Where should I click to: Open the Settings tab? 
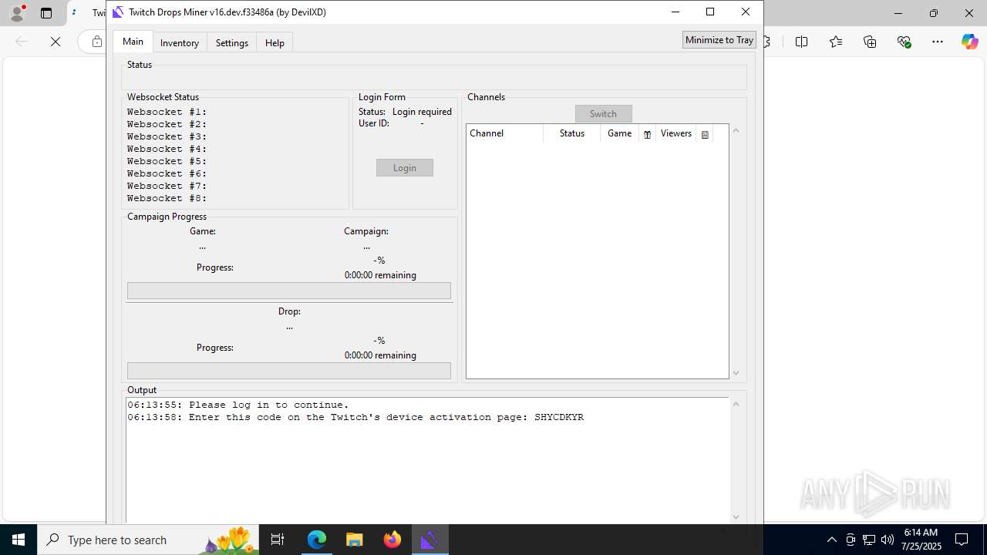231,43
